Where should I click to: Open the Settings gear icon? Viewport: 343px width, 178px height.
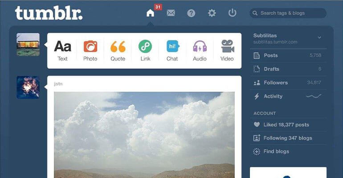(x=212, y=13)
